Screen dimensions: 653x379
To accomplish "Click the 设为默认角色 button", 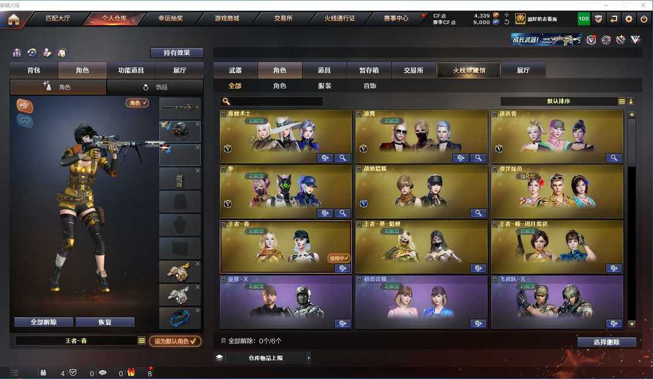I will point(175,341).
